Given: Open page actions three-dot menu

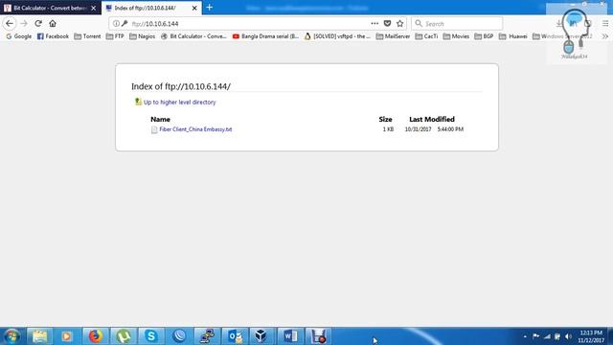Looking at the screenshot, I should (x=375, y=23).
